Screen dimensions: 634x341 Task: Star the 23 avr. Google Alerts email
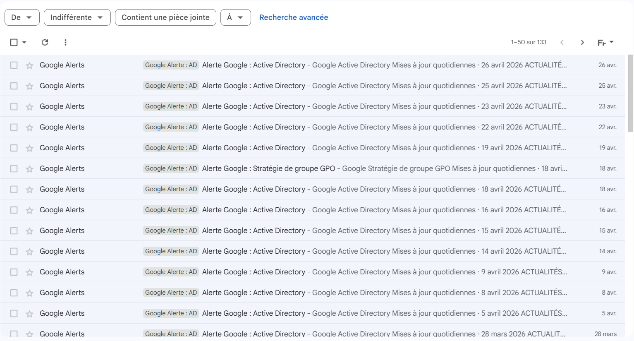click(29, 107)
